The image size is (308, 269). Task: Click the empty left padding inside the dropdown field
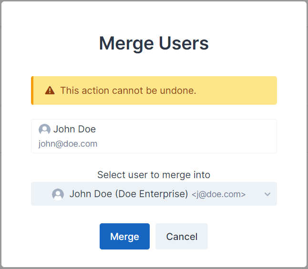click(x=41, y=194)
